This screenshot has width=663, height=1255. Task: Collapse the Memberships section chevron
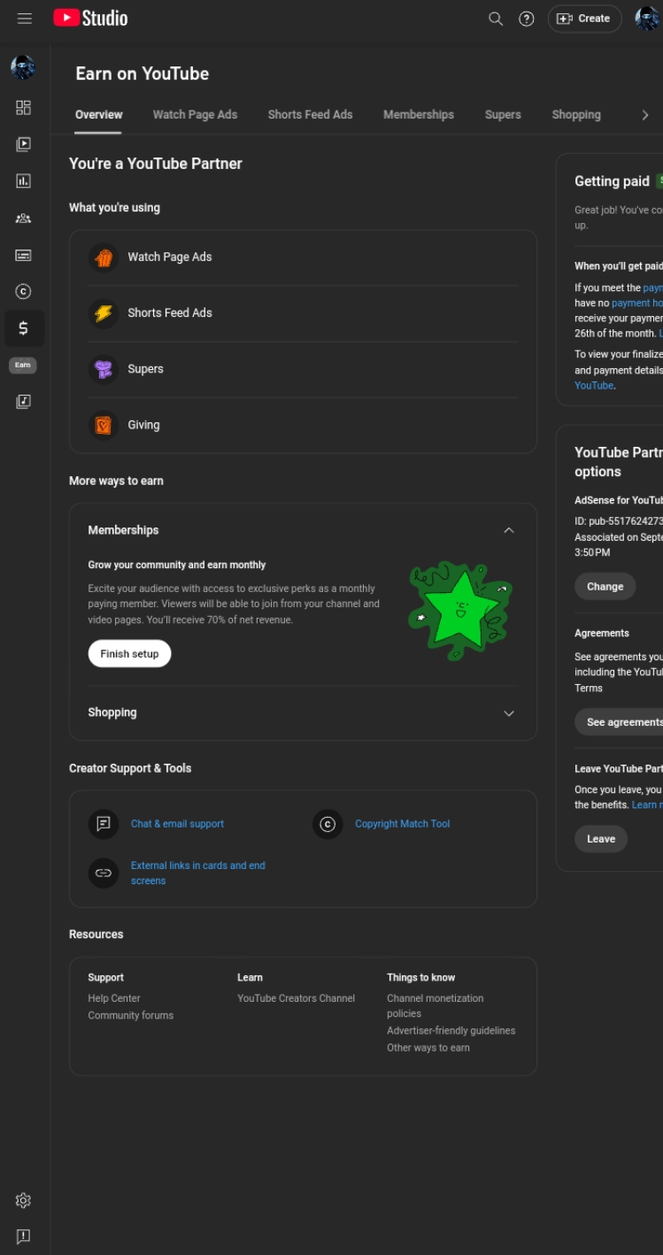click(509, 530)
